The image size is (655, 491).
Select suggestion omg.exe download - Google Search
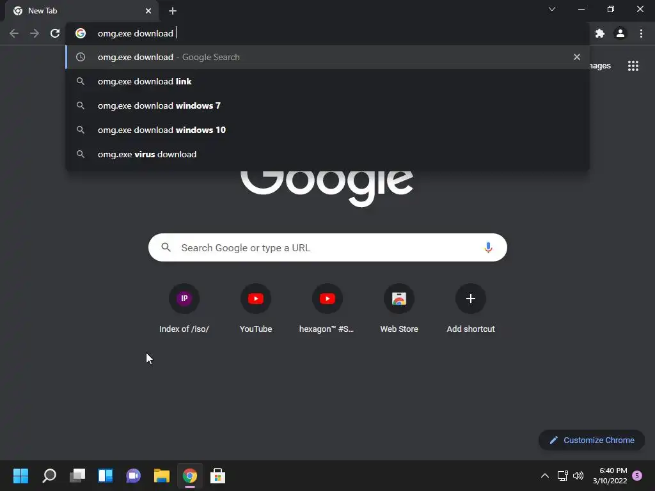pos(327,57)
